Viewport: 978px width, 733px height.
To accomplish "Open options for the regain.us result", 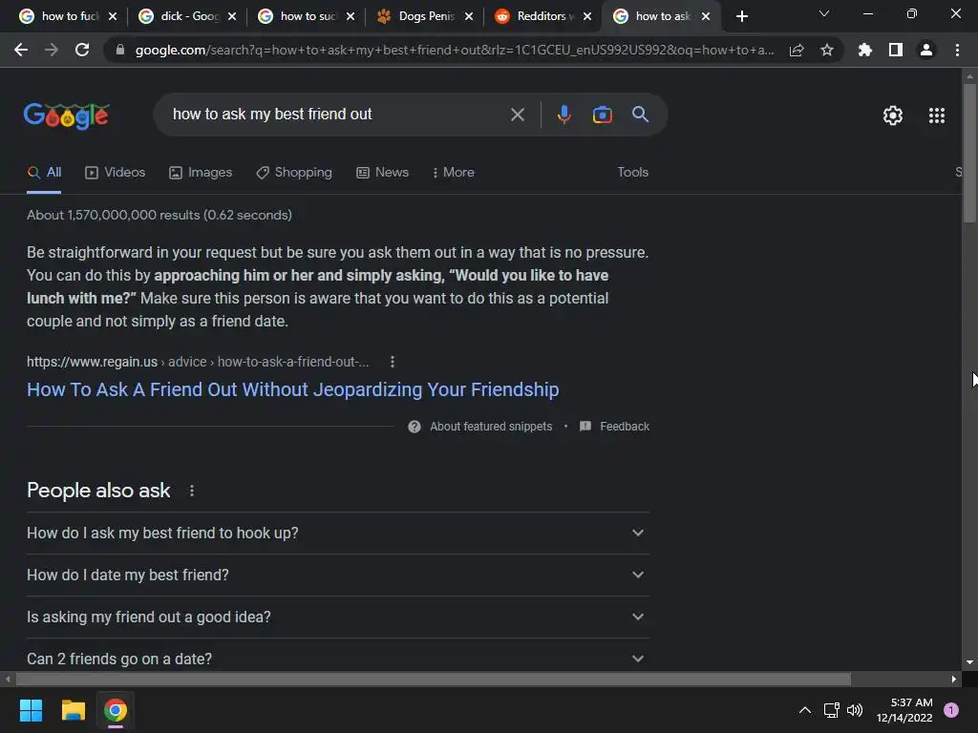I will click(392, 362).
